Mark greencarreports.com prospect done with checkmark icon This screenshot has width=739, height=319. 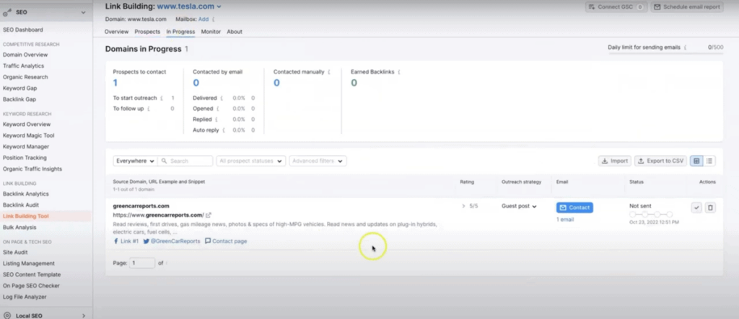pos(696,207)
